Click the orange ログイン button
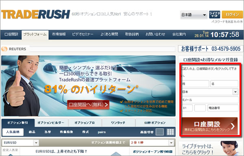The image size is (244, 156). click(232, 15)
